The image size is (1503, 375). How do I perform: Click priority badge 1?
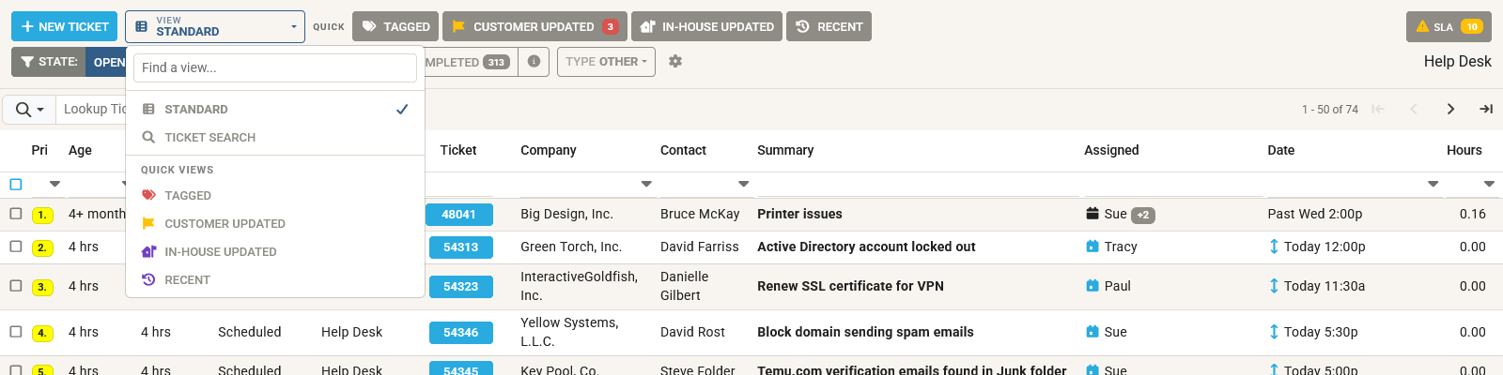point(42,215)
